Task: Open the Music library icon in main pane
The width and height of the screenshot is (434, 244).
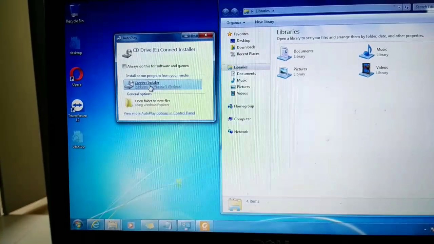Action: pos(366,52)
